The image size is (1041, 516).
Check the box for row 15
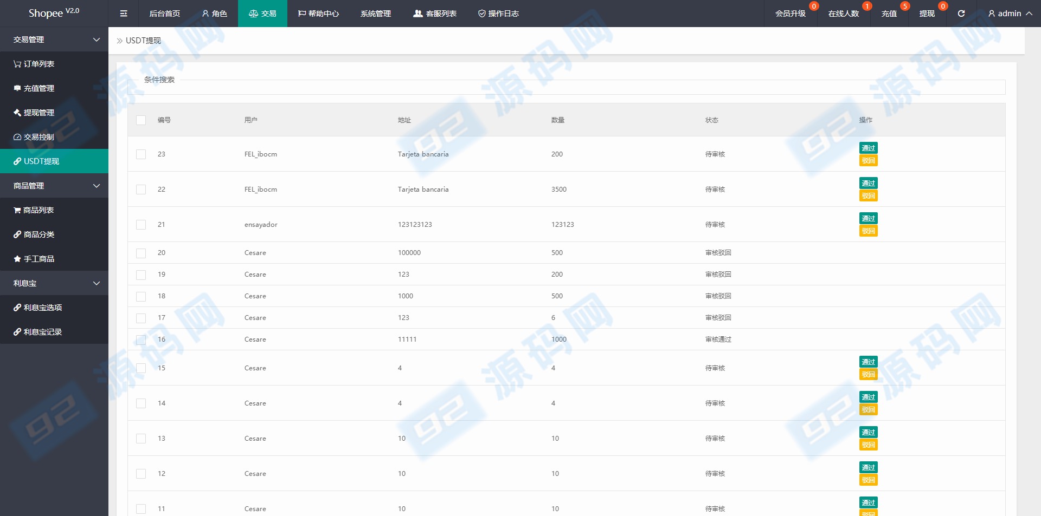click(141, 368)
